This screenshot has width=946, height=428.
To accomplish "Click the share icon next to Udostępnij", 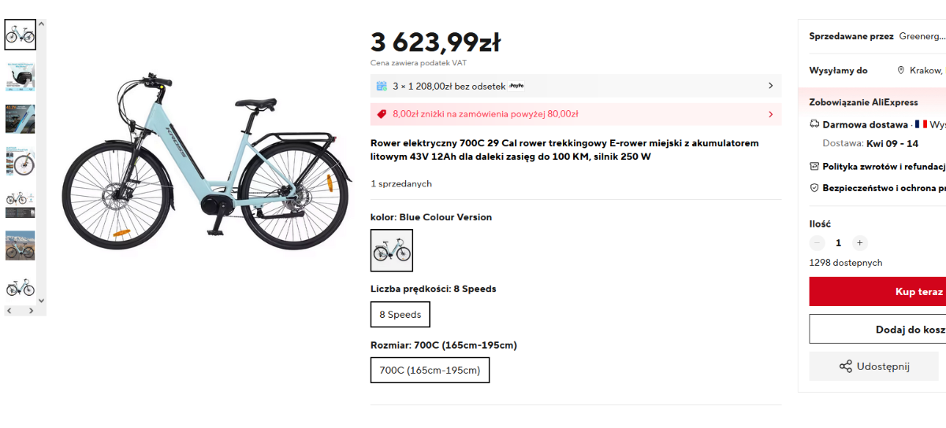I will click(846, 367).
